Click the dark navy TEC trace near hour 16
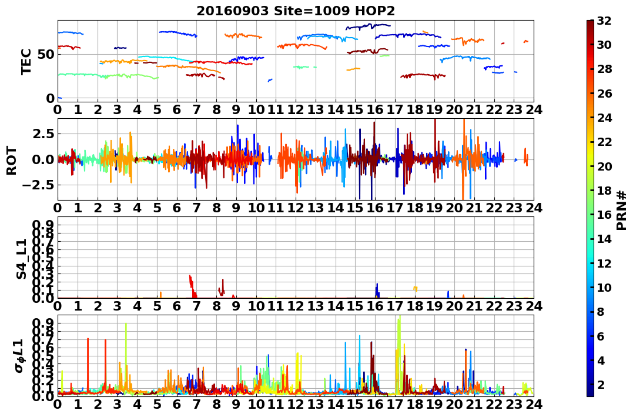Screen dimensions: 633x417 coord(368,26)
